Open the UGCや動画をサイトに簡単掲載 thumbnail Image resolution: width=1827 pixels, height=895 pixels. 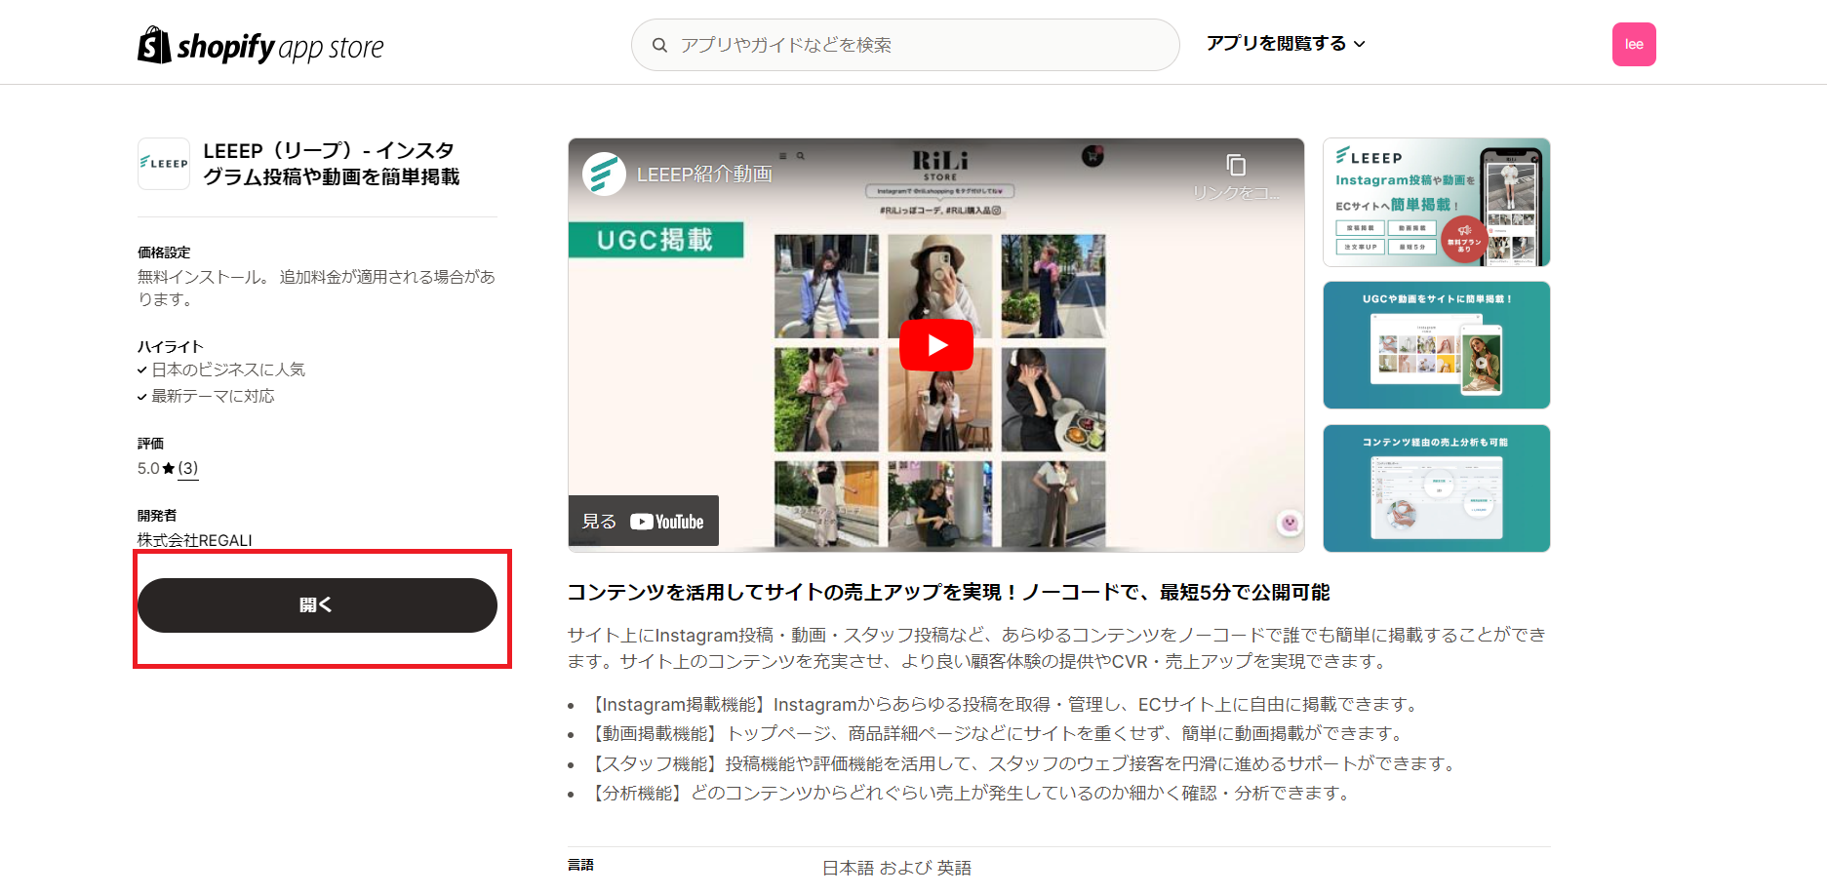[1436, 345]
